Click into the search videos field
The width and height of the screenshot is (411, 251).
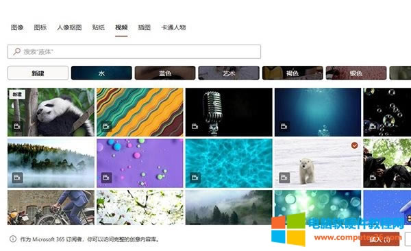134,51
